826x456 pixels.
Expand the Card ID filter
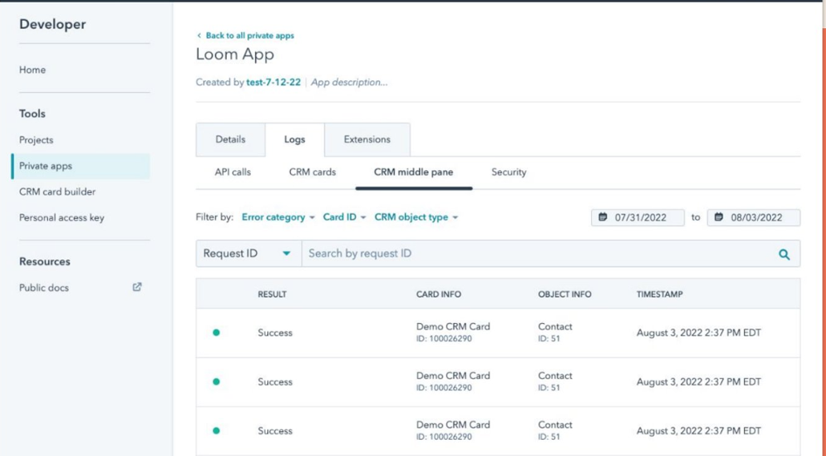[x=344, y=217]
